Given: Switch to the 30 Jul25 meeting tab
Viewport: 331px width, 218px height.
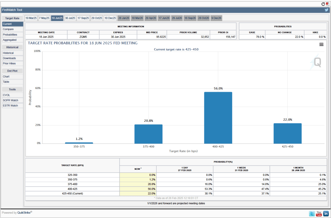Looking at the screenshot, I should [70, 18].
